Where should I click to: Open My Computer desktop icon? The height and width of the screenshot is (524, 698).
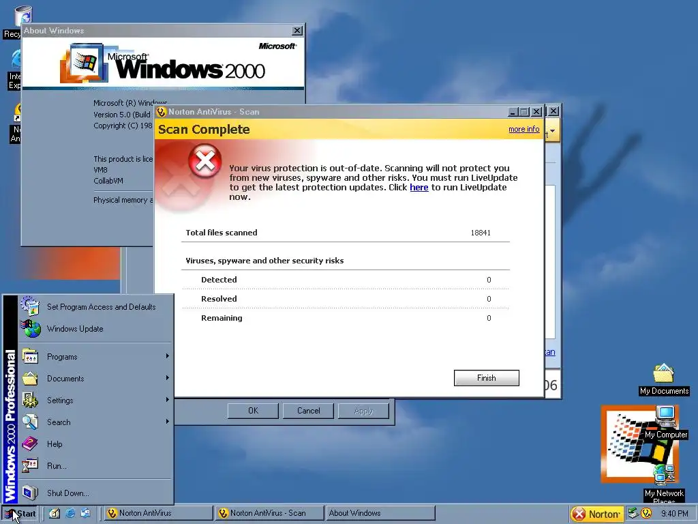666,422
